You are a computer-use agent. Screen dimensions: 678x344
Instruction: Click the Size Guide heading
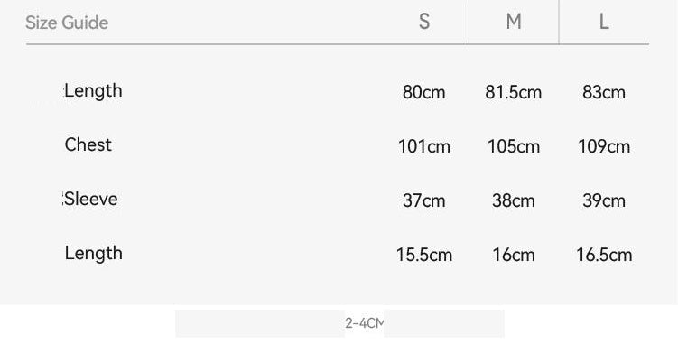[67, 23]
